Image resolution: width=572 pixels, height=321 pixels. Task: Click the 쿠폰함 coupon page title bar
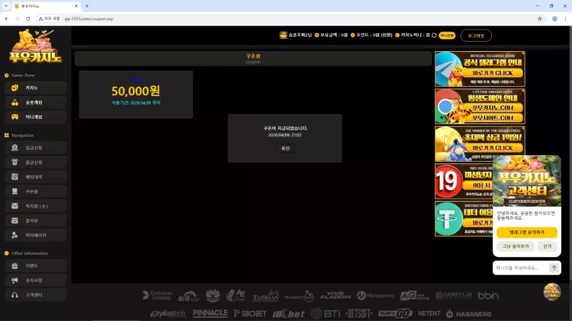coord(253,58)
